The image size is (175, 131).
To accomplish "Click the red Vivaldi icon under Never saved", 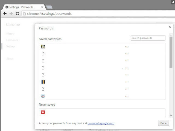I will [43, 112].
